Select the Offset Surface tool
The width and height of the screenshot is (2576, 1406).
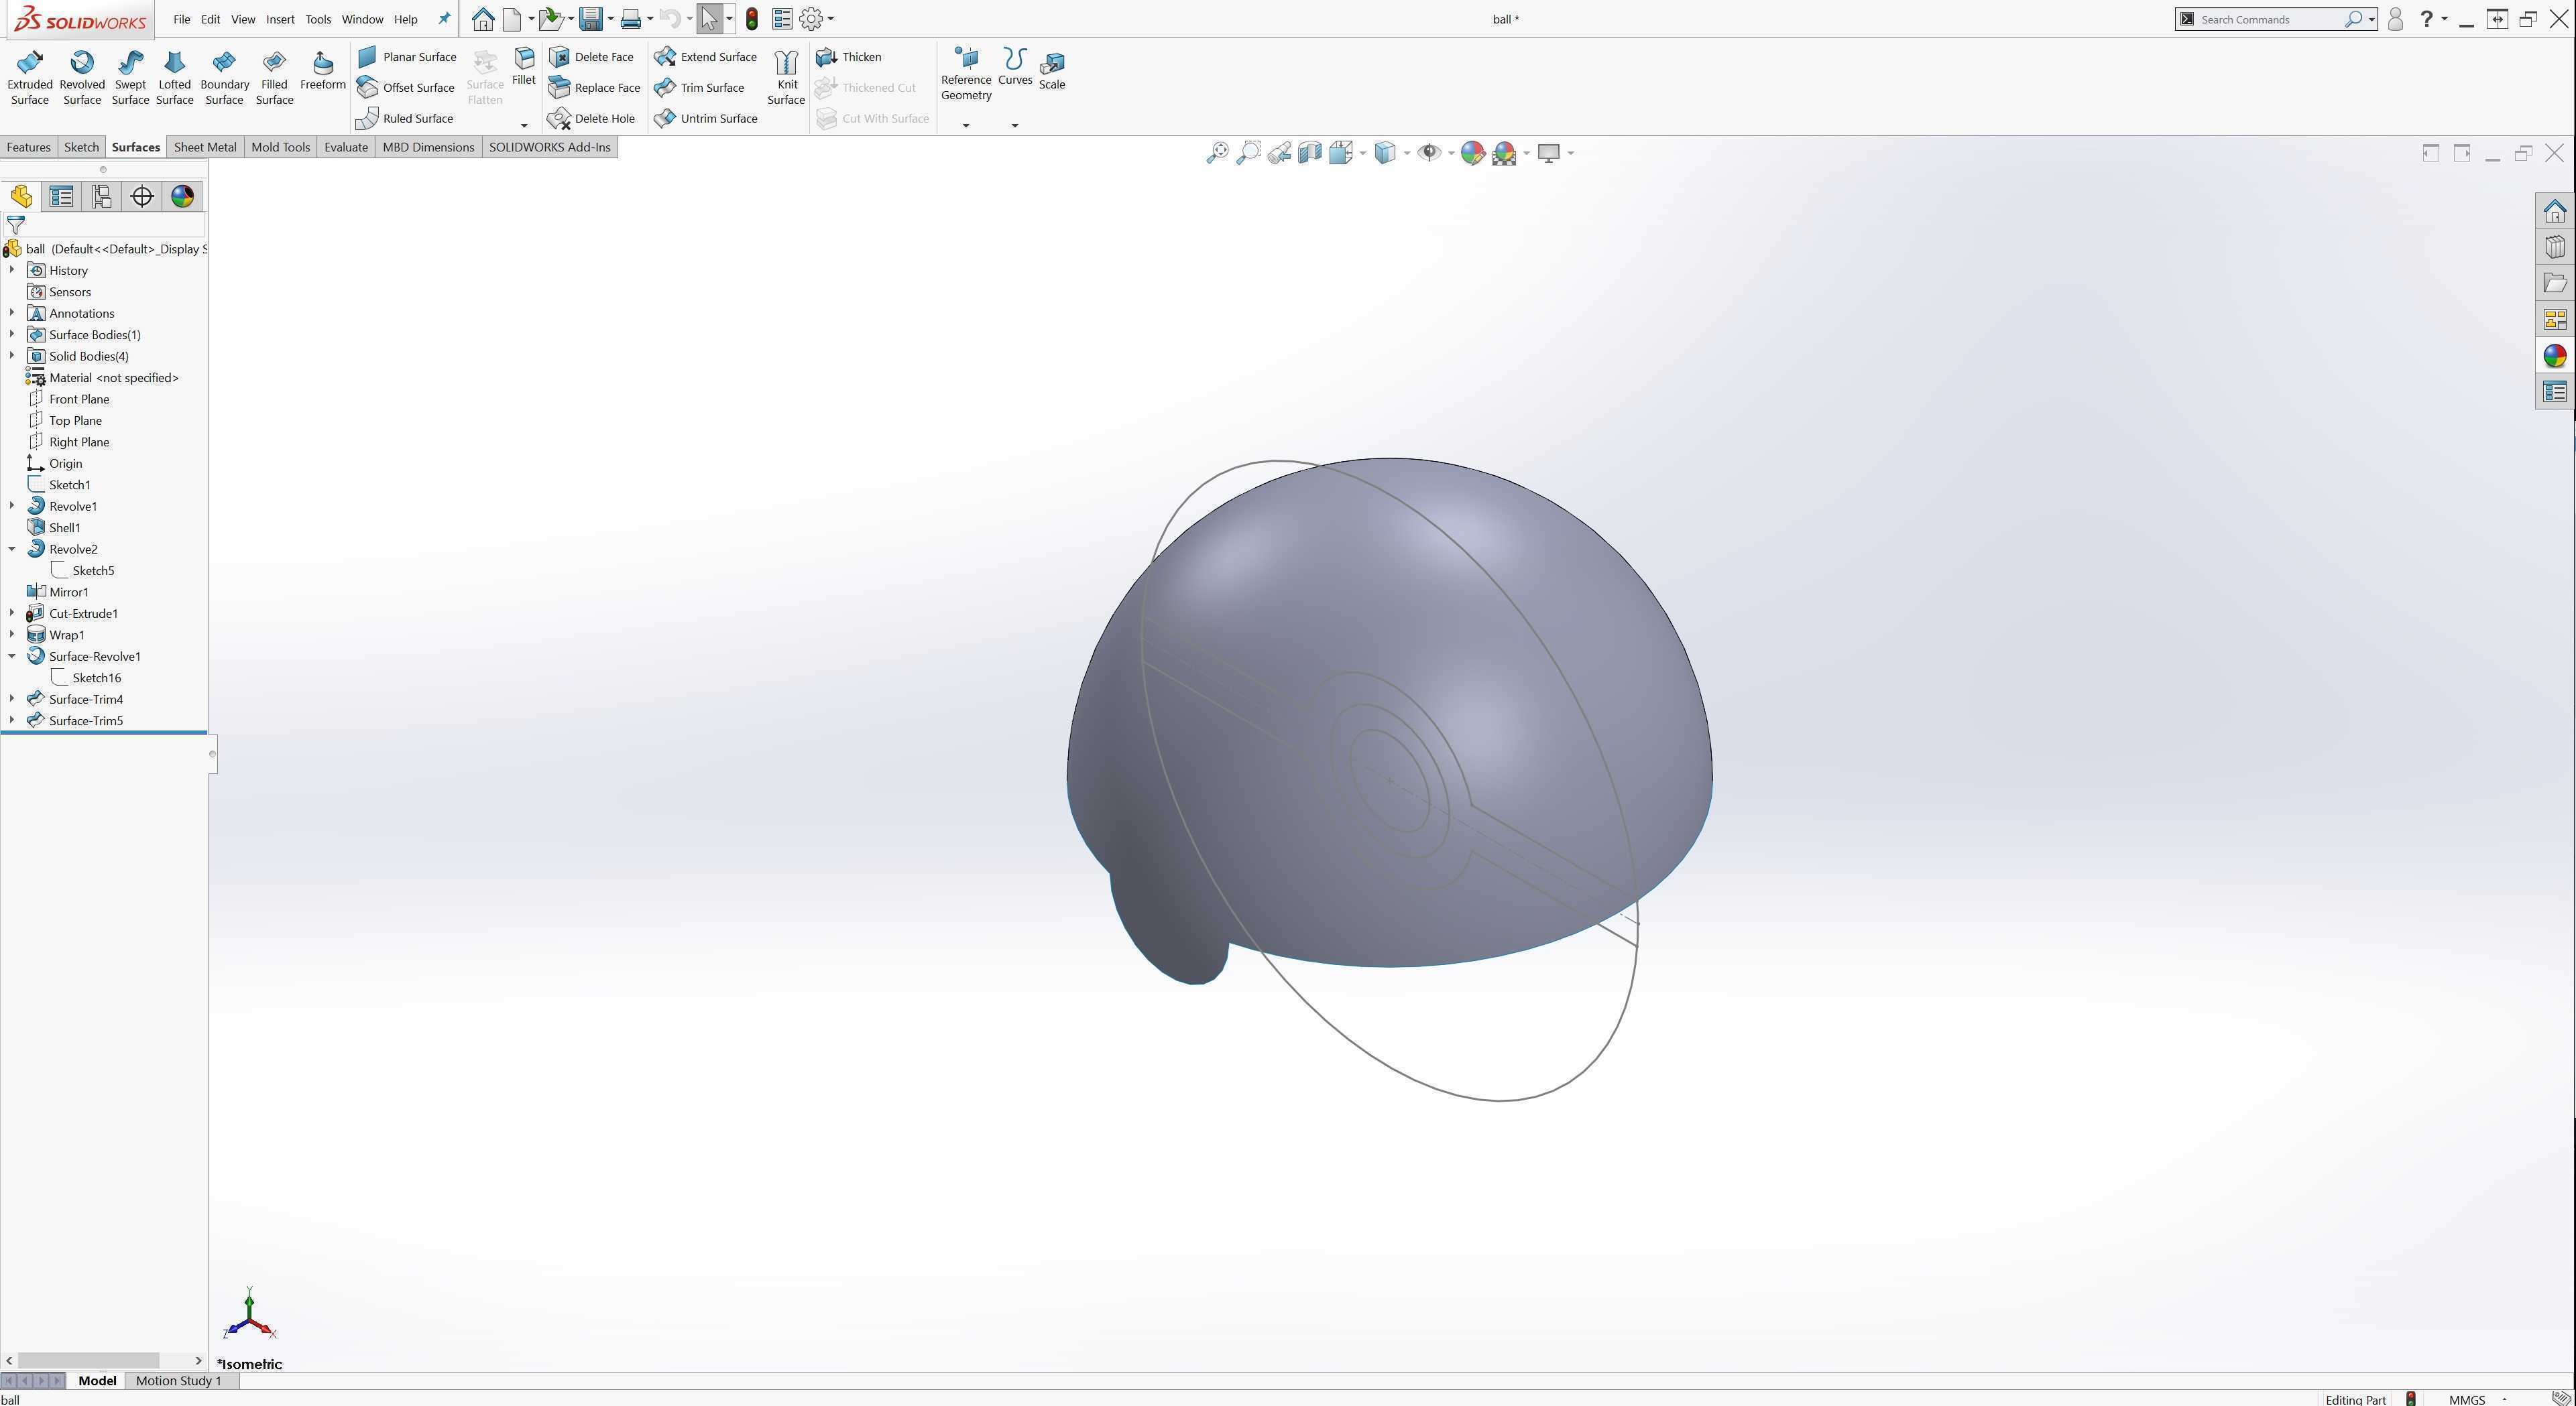pyautogui.click(x=406, y=88)
